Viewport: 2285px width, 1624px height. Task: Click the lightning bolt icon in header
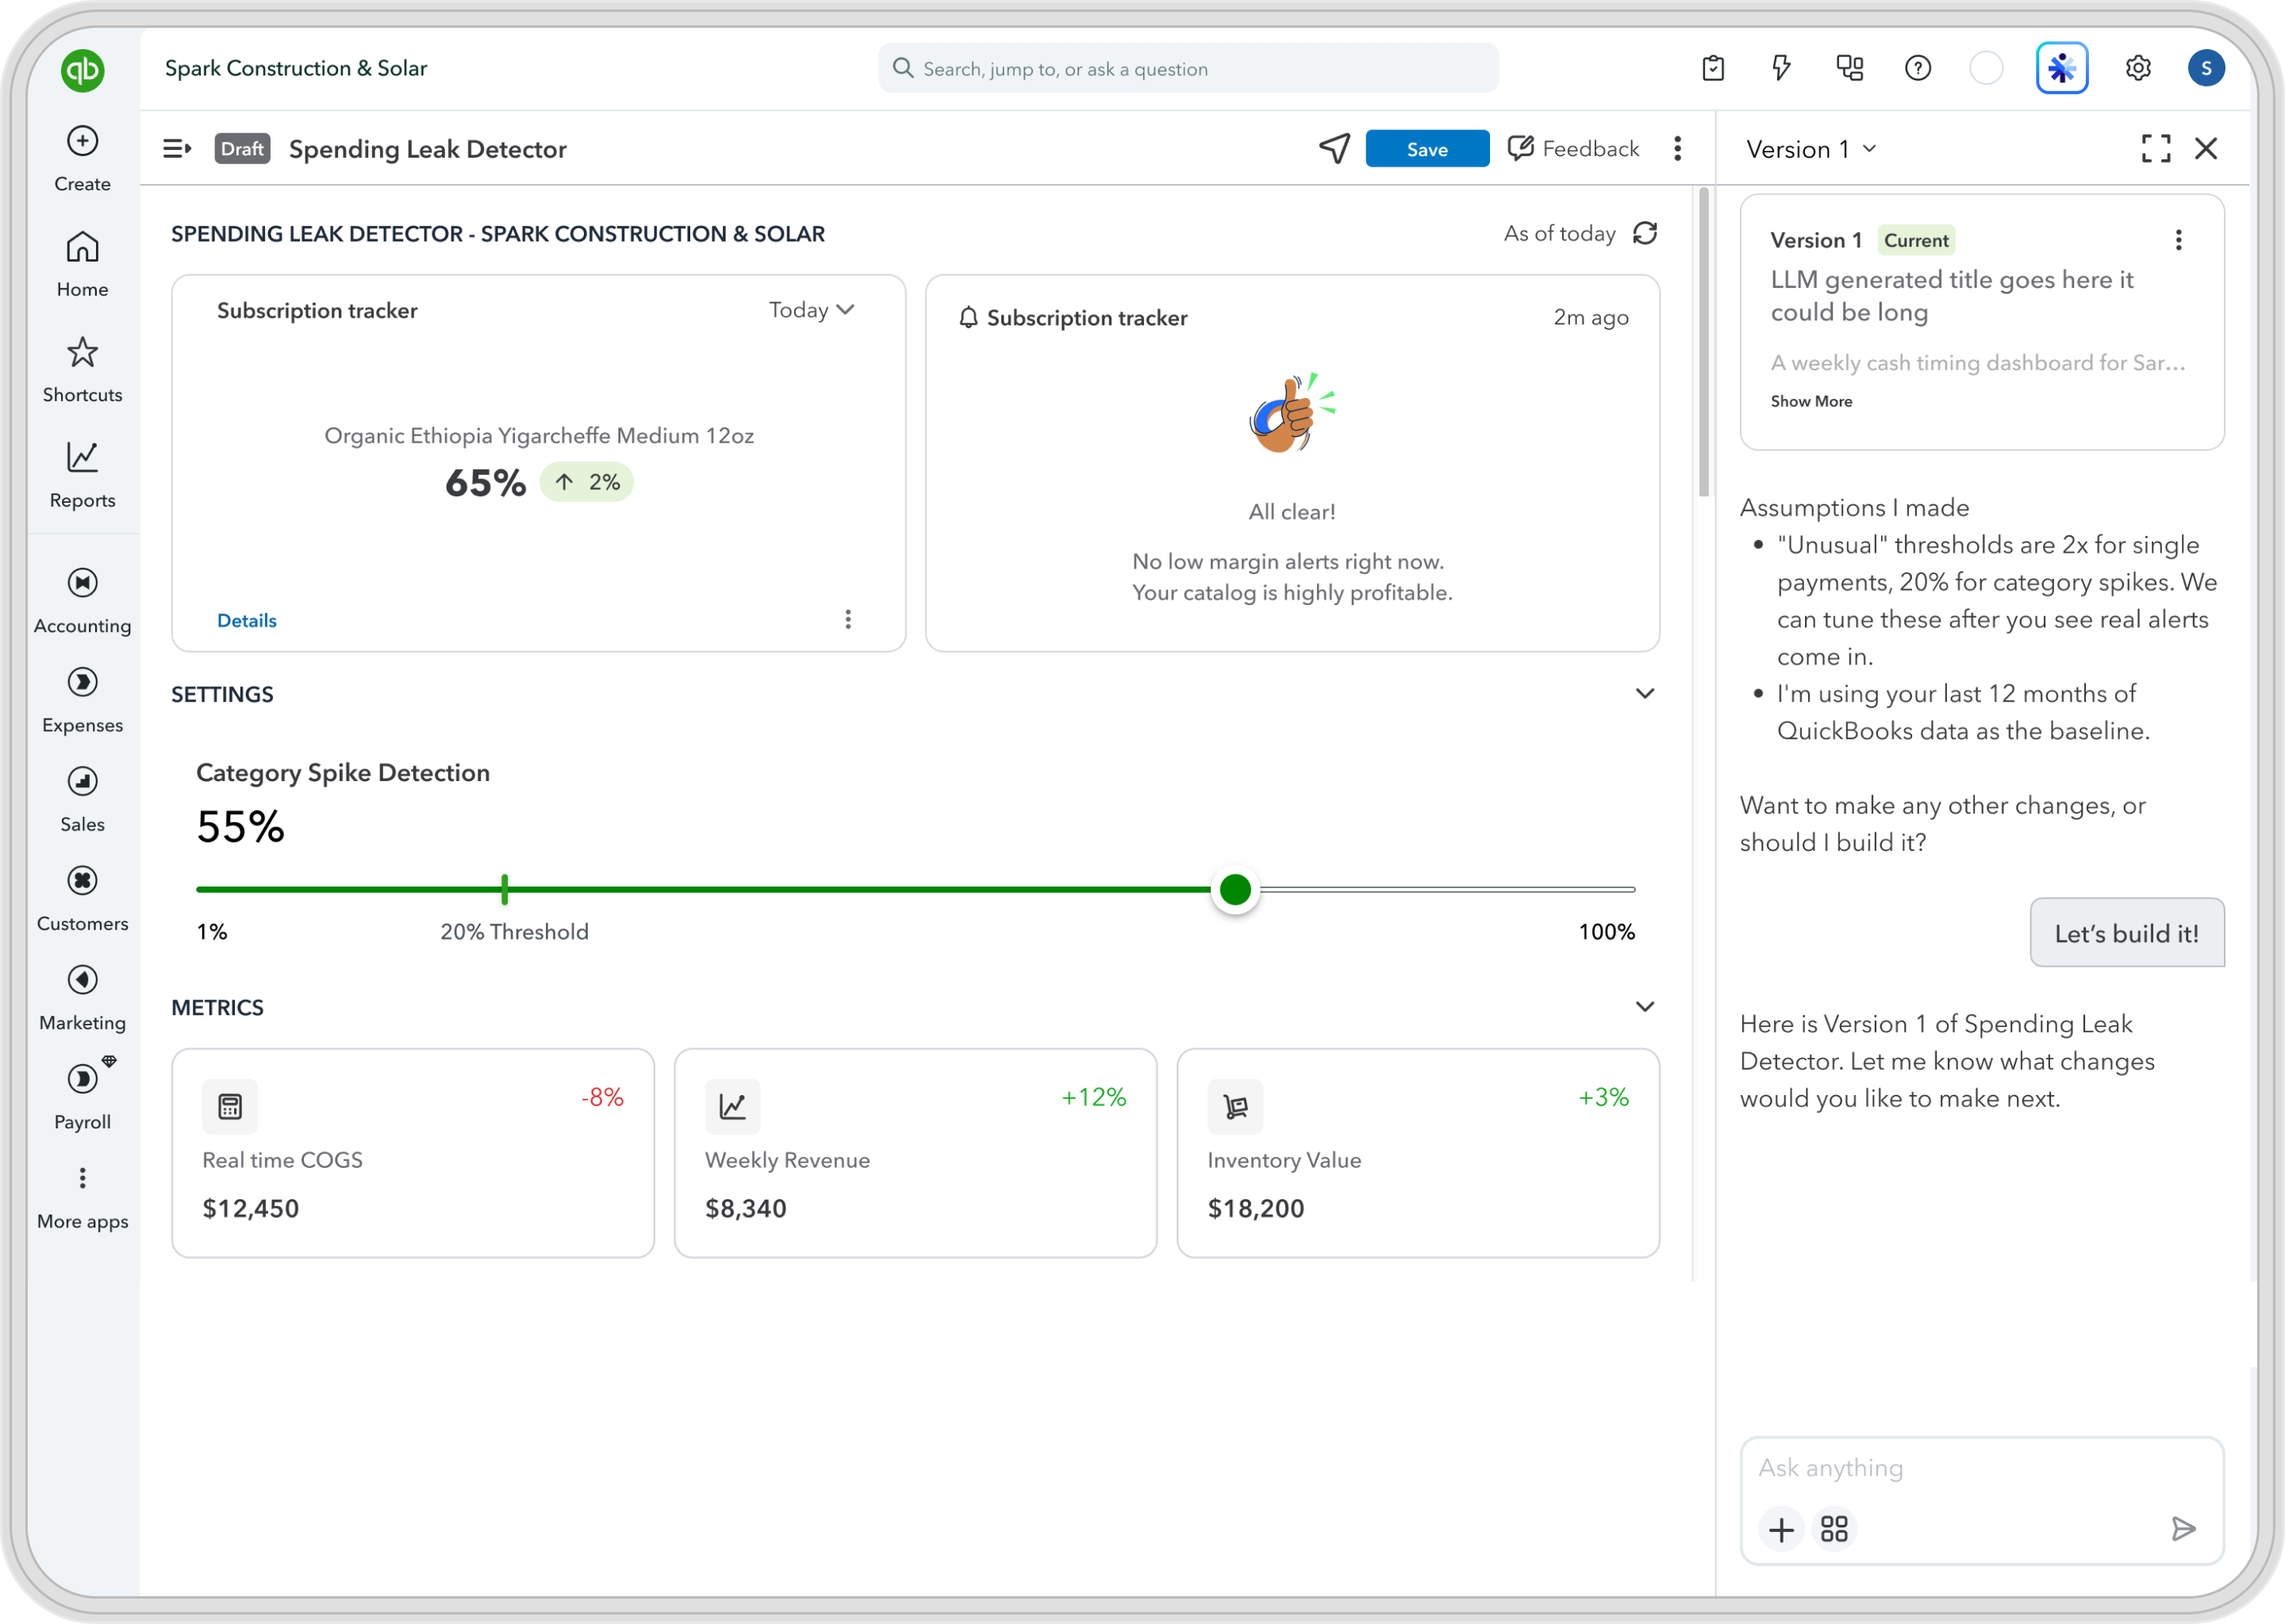[x=1780, y=68]
